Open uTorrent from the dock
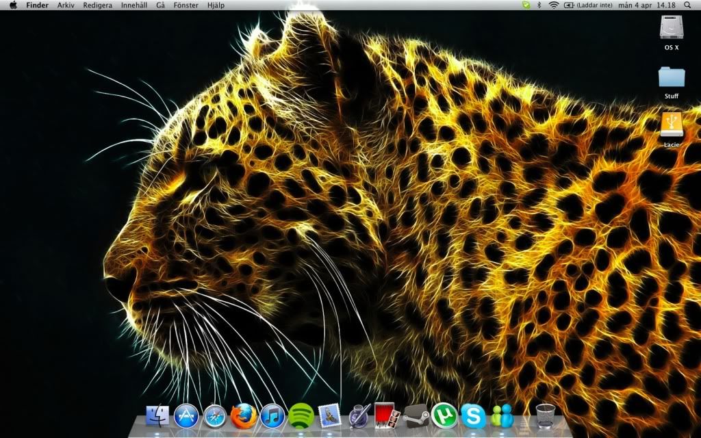 click(x=444, y=415)
